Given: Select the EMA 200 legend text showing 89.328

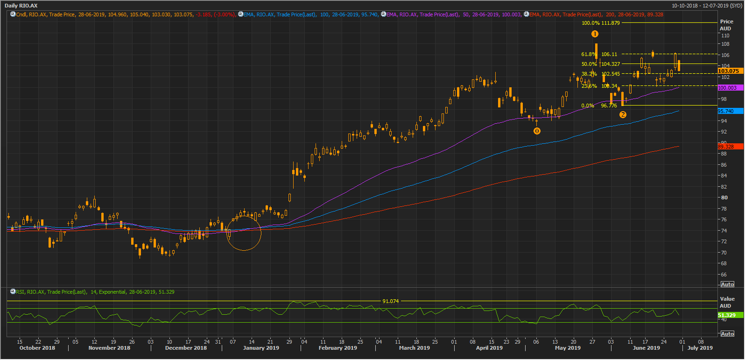Looking at the screenshot, I should (597, 14).
